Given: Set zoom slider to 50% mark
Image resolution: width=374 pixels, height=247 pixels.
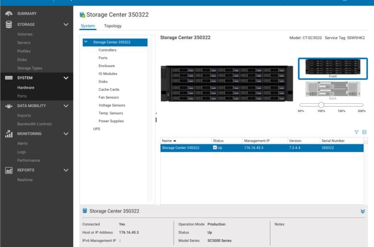Looking at the screenshot, I should 301,105.
